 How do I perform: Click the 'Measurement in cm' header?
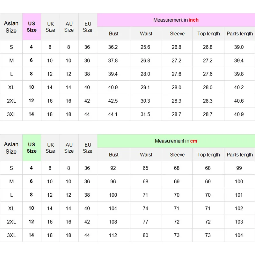[x=176, y=141]
